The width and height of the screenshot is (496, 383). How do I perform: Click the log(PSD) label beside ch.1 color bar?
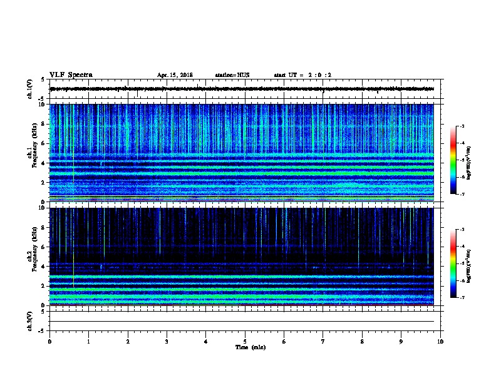pyautogui.click(x=468, y=163)
